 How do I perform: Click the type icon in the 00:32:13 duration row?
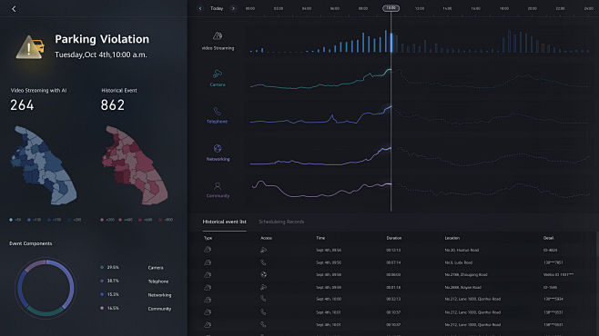208,300
